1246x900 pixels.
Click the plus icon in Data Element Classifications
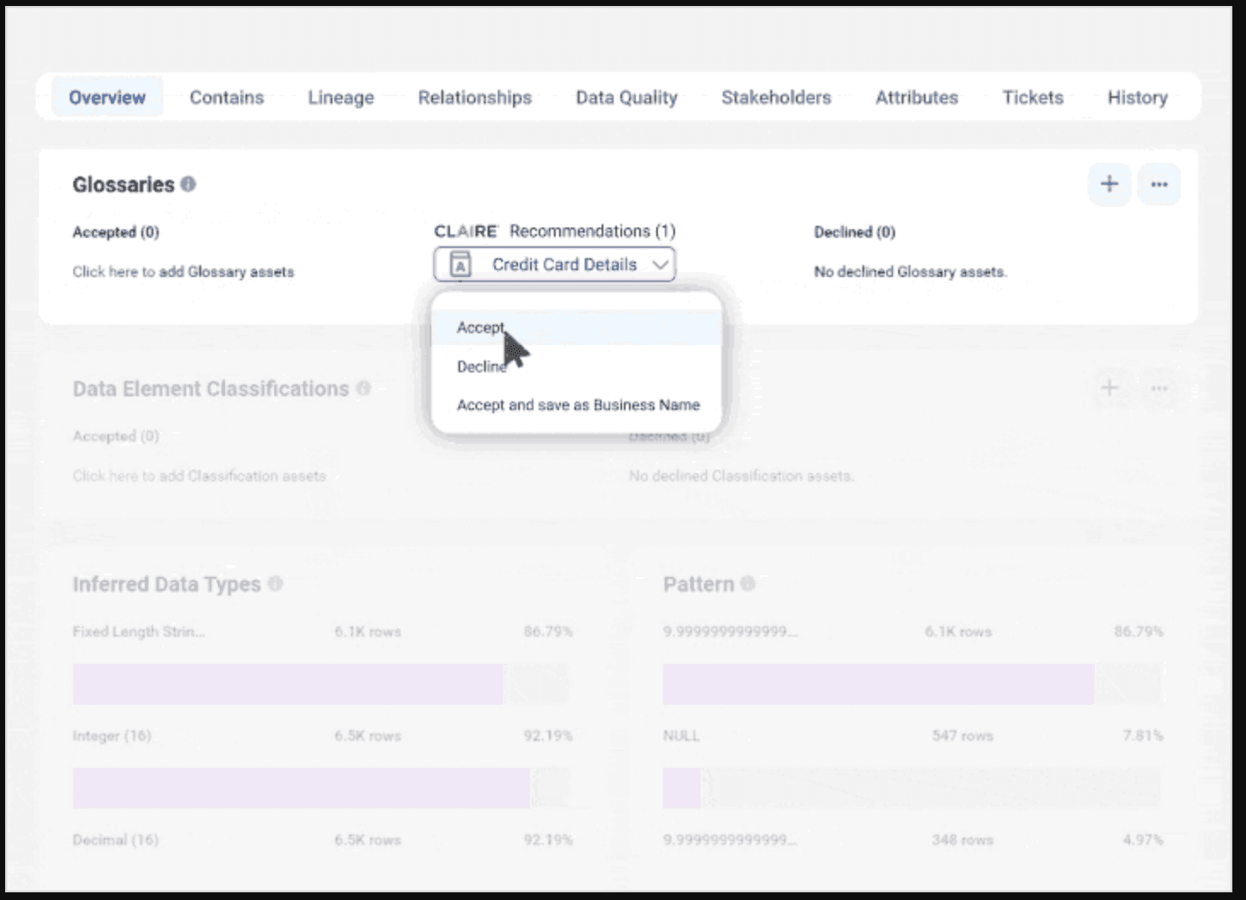click(x=1109, y=388)
